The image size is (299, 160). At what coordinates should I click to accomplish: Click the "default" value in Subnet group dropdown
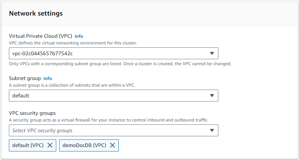(x=21, y=96)
